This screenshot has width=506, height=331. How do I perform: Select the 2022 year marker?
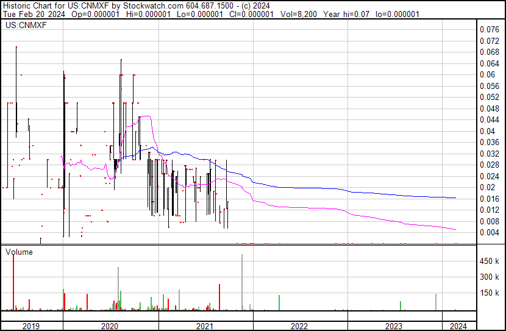pyautogui.click(x=299, y=326)
